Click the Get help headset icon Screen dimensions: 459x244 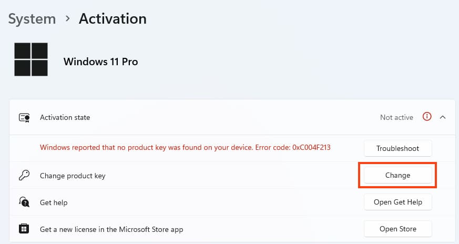point(24,202)
